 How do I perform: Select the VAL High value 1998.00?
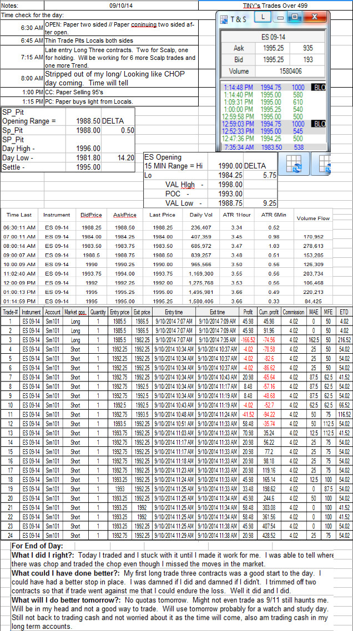230,184
